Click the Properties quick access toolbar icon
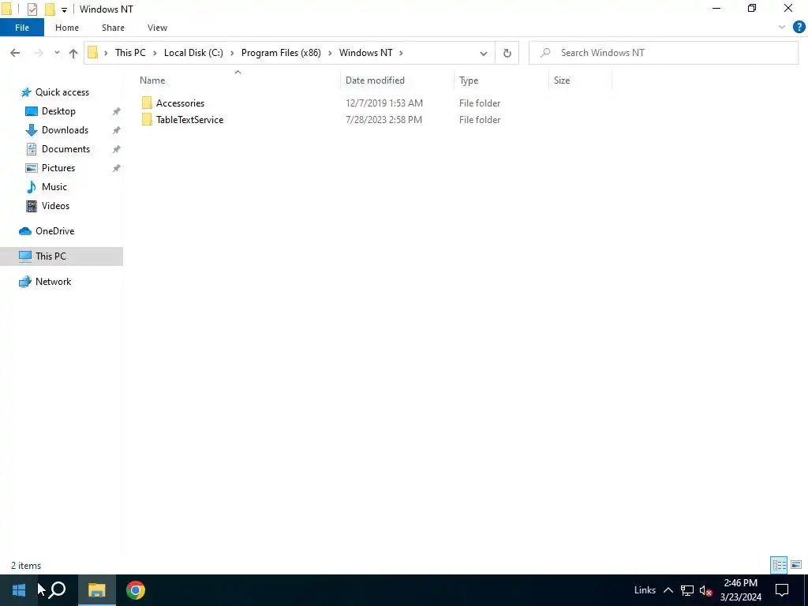808x606 pixels. 32,9
